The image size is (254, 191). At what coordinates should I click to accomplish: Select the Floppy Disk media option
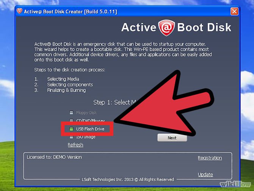click(x=83, y=113)
